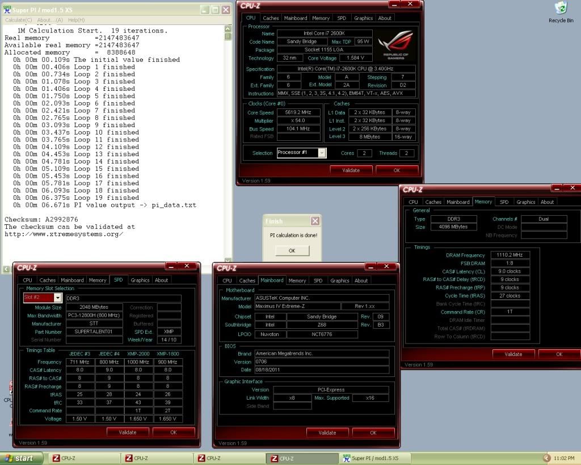Open the SPD tab in Memory CPU-Z window
The height and width of the screenshot is (465, 581).
(x=504, y=202)
